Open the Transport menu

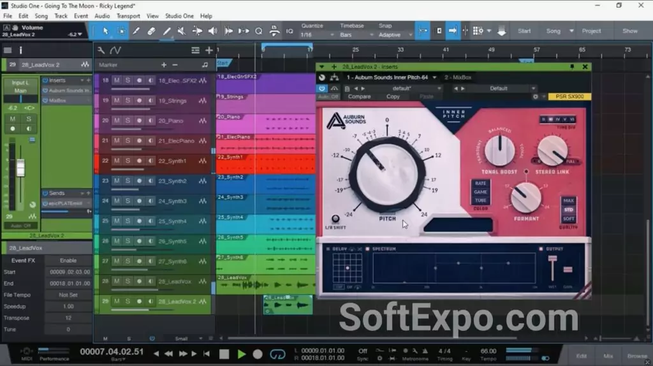pyautogui.click(x=128, y=16)
